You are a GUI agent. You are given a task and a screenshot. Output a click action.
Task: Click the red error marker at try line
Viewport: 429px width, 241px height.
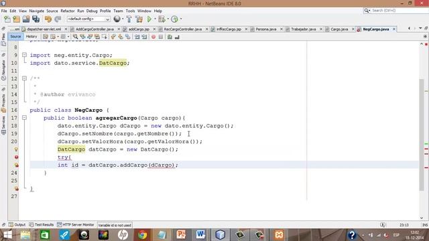click(16, 157)
